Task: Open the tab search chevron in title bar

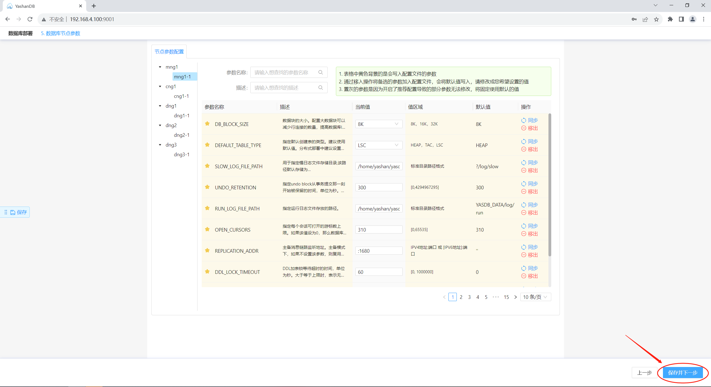Action: click(655, 5)
